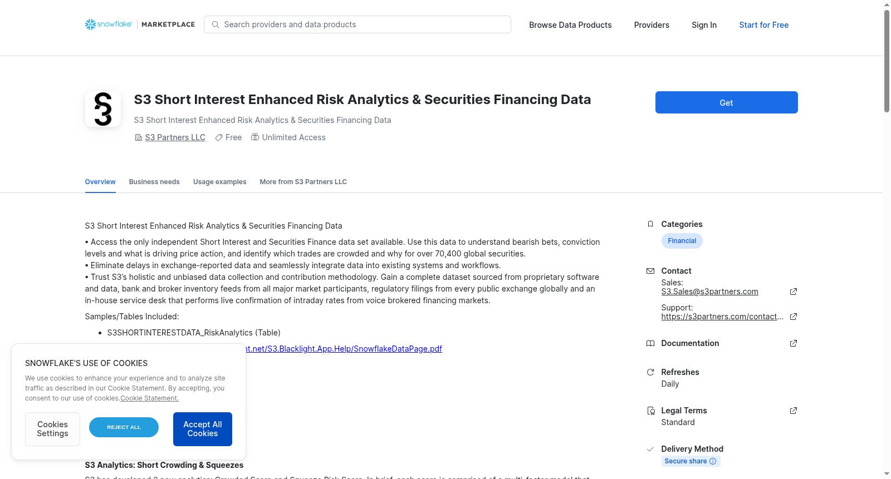
Task: Open external link icon beside Sales email
Action: (794, 292)
